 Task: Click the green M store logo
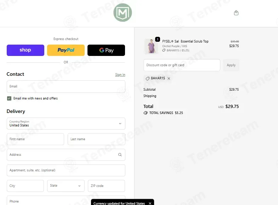coord(123,13)
